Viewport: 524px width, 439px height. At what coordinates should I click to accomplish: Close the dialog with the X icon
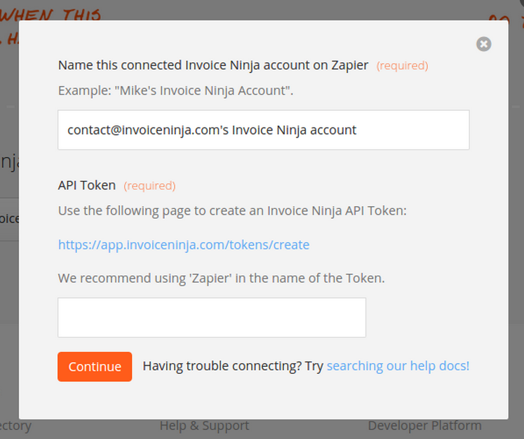click(x=483, y=44)
